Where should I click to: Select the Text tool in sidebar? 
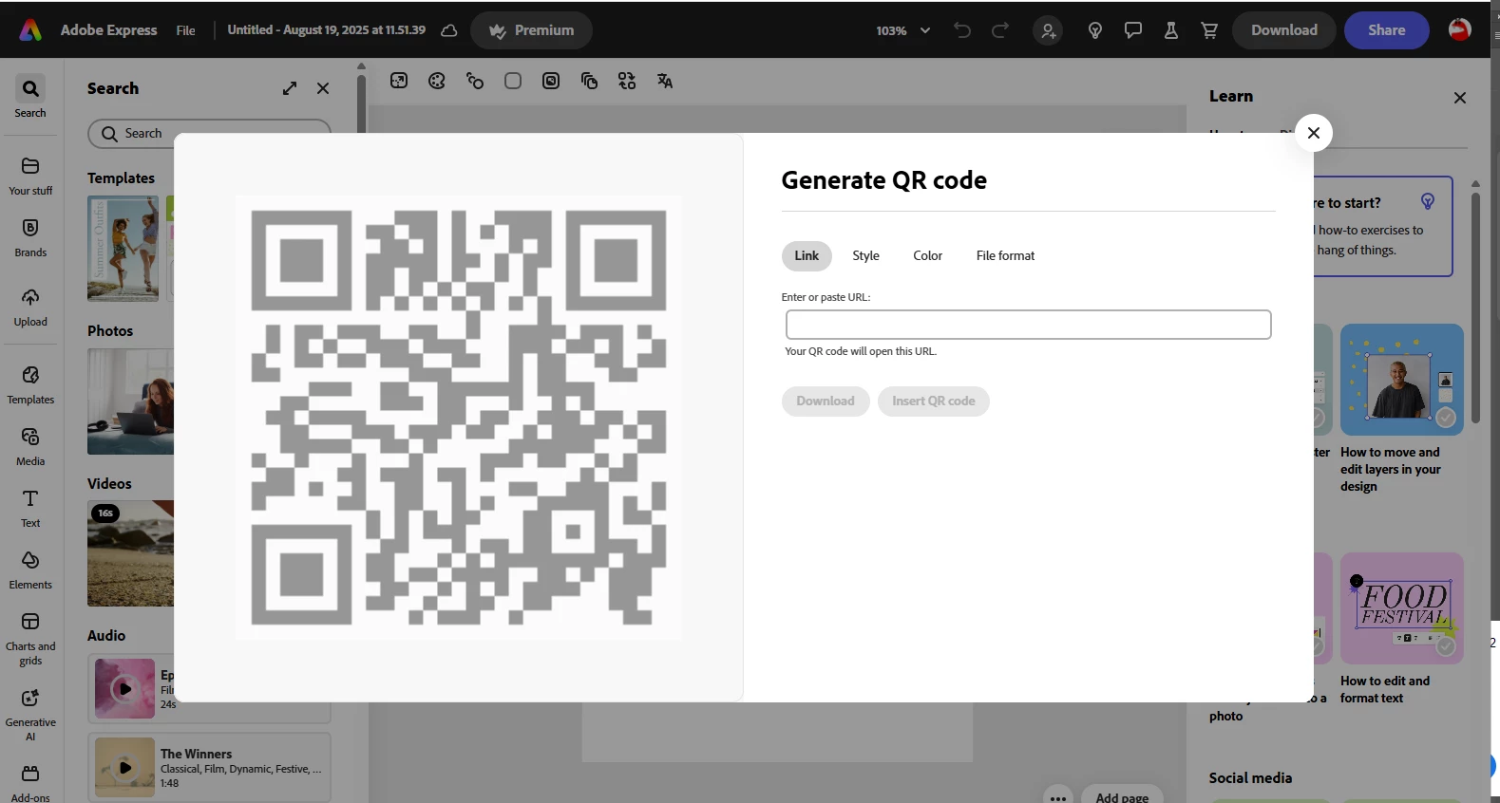(30, 508)
